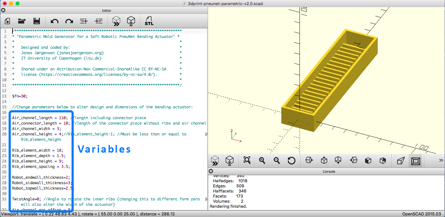Click the creativecommons.org license URL line
Screen dimensions: 445x217
pos(89,74)
